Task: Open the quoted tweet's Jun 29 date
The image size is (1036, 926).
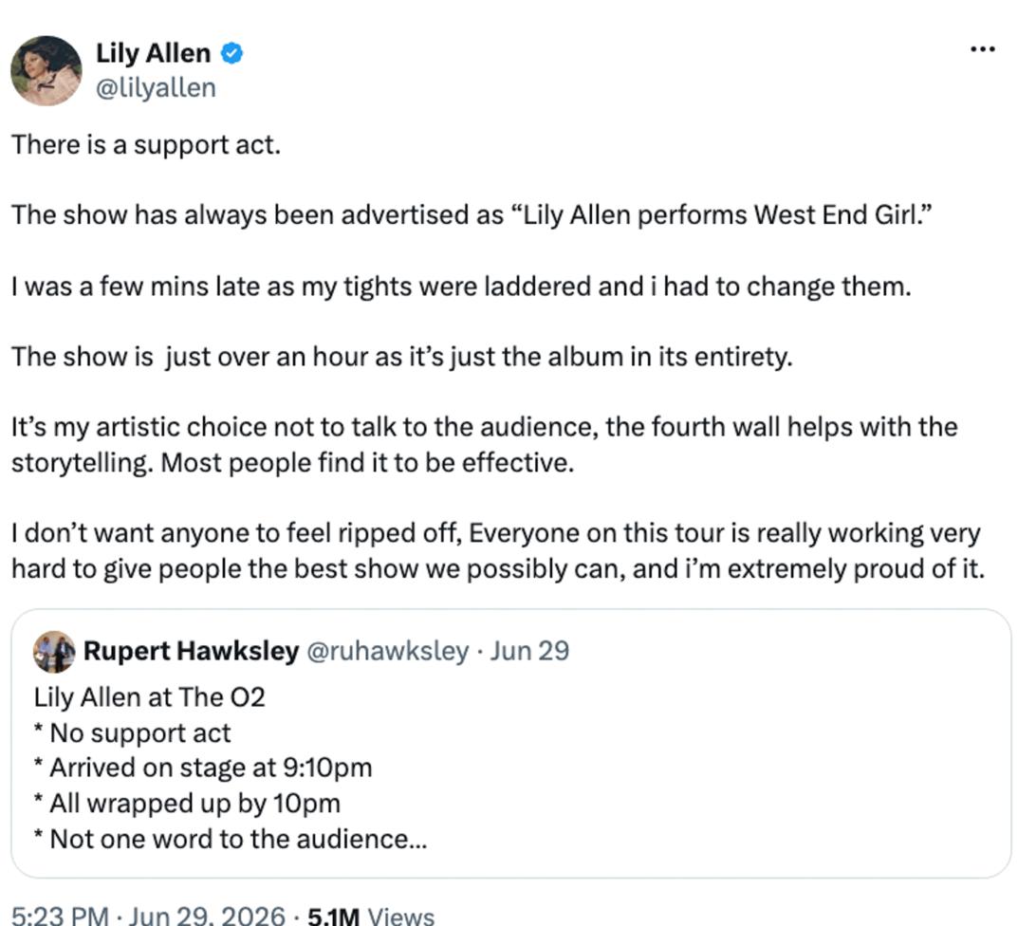Action: [529, 651]
